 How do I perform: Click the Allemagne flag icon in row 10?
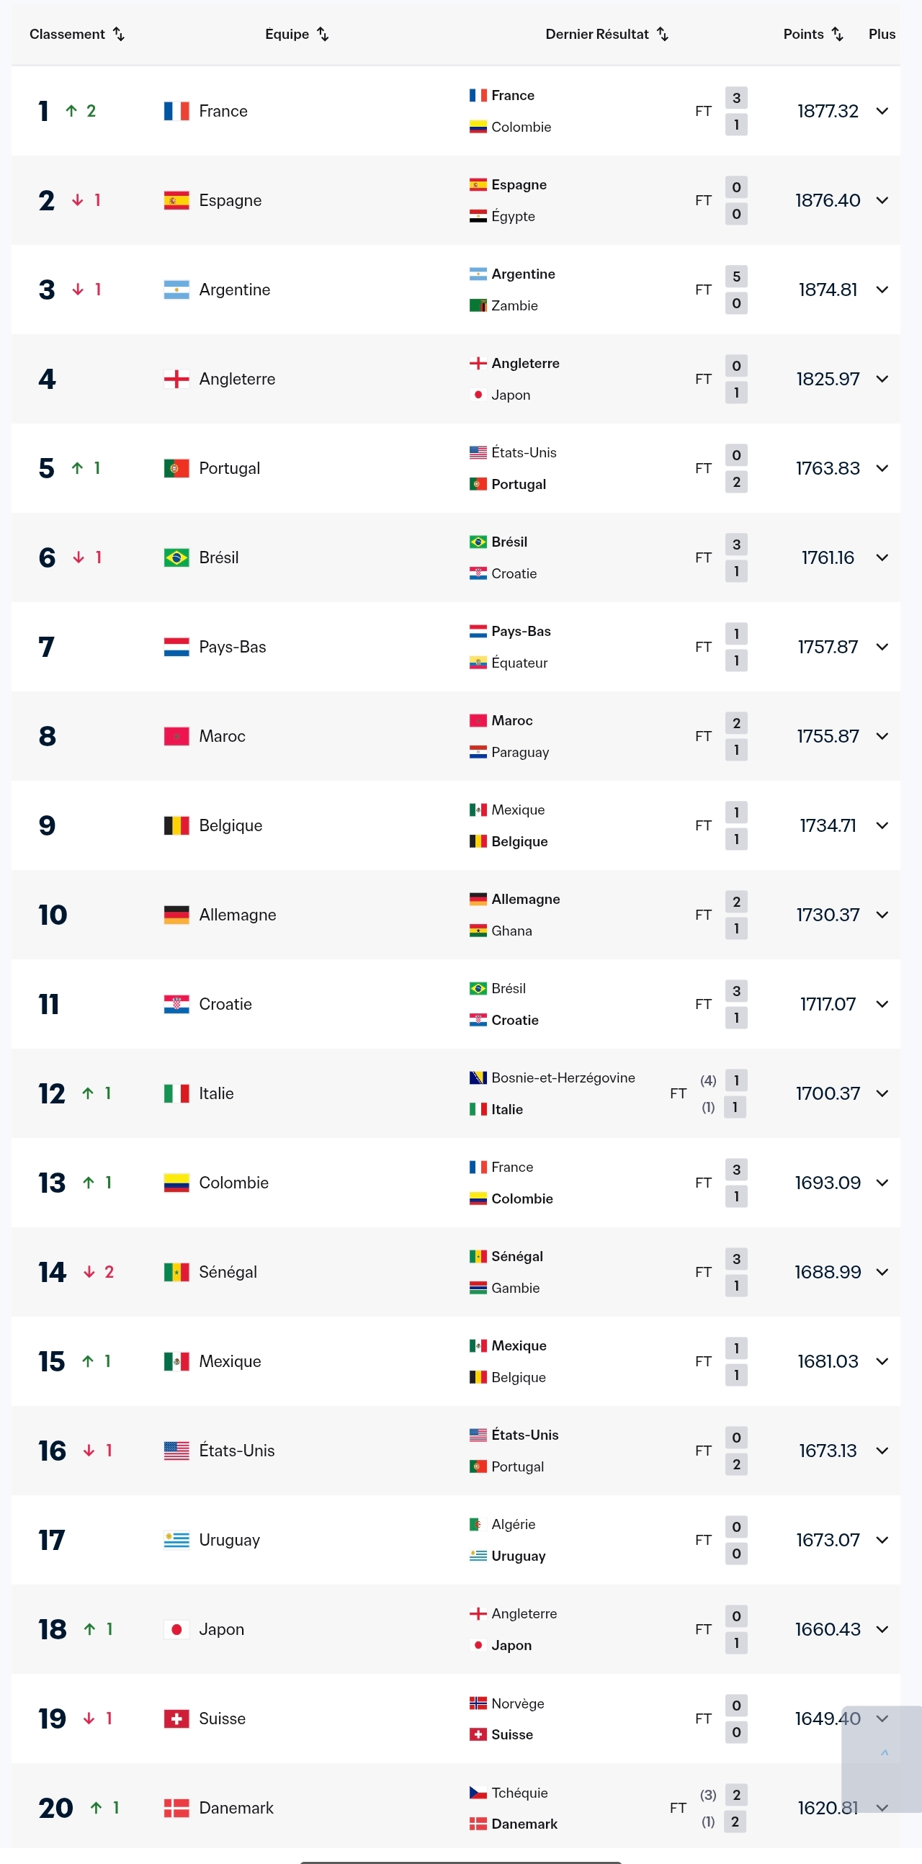[x=176, y=915]
